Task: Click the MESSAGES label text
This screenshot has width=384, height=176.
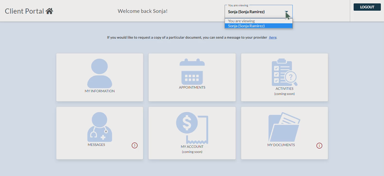Action: (x=96, y=145)
